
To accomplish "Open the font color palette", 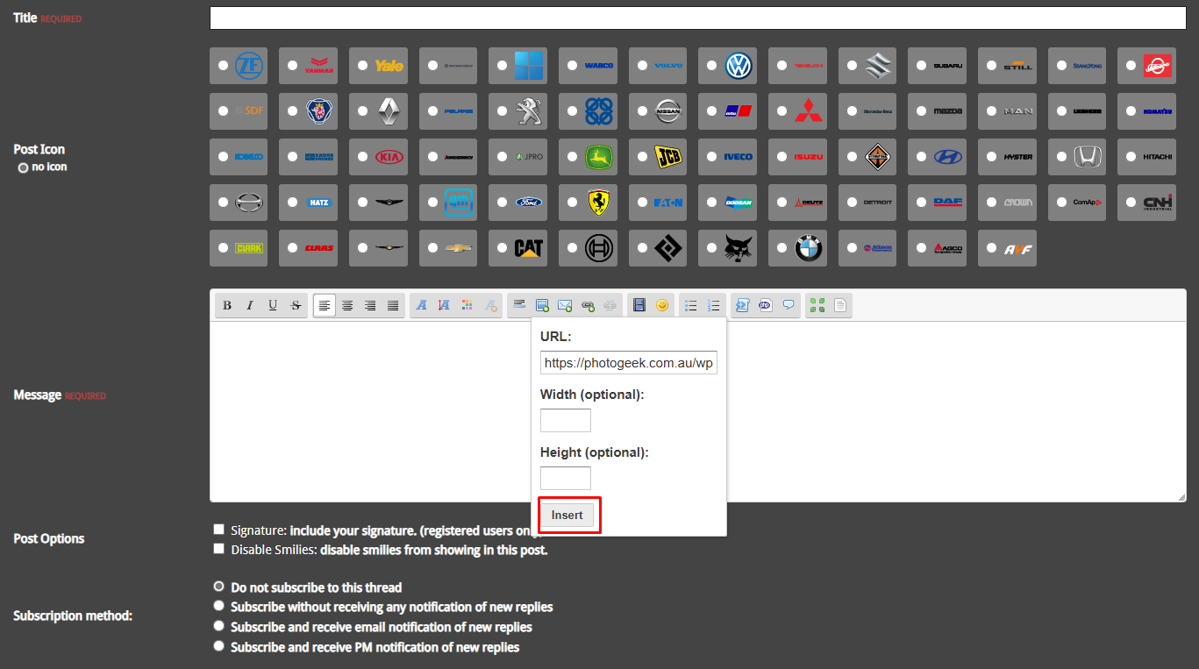I will [467, 305].
